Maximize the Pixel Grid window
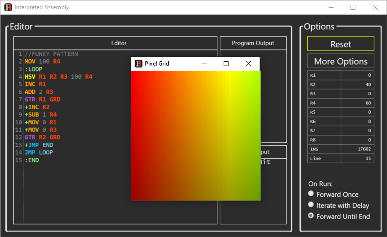 (226, 64)
